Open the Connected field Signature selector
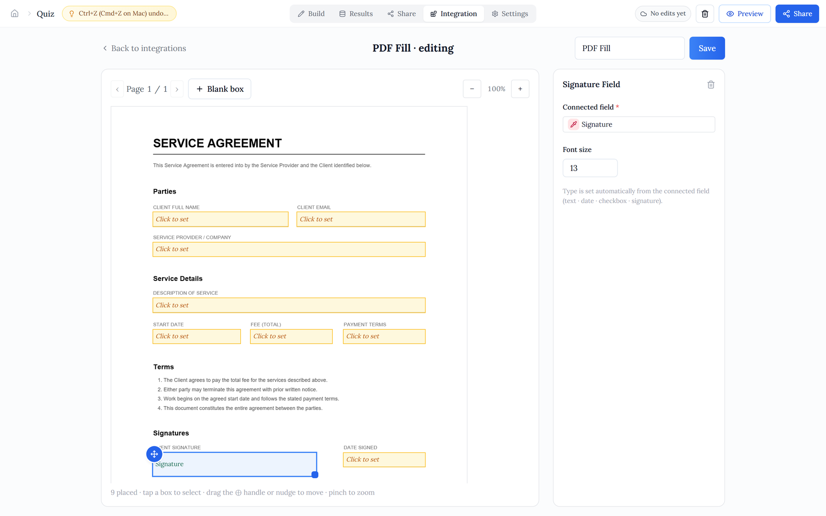Image resolution: width=826 pixels, height=516 pixels. [x=639, y=124]
